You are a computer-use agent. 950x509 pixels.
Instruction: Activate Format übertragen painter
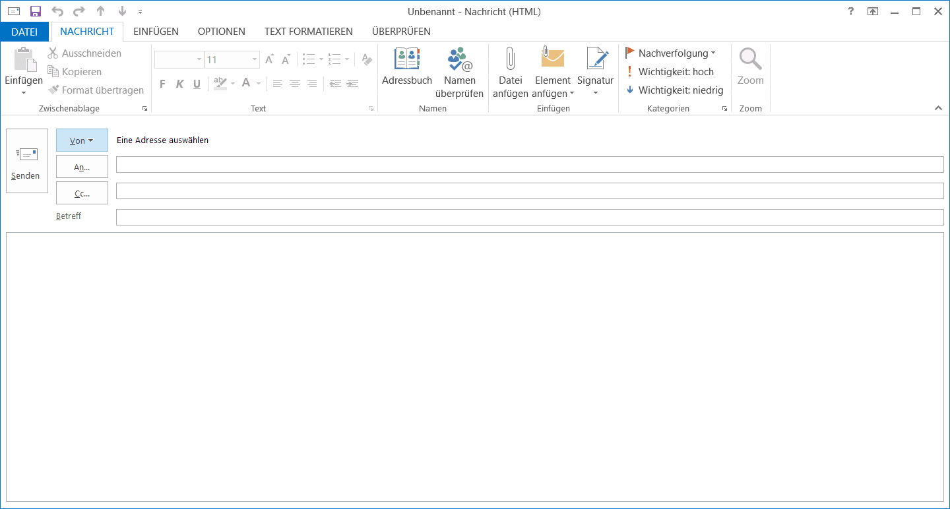[96, 90]
